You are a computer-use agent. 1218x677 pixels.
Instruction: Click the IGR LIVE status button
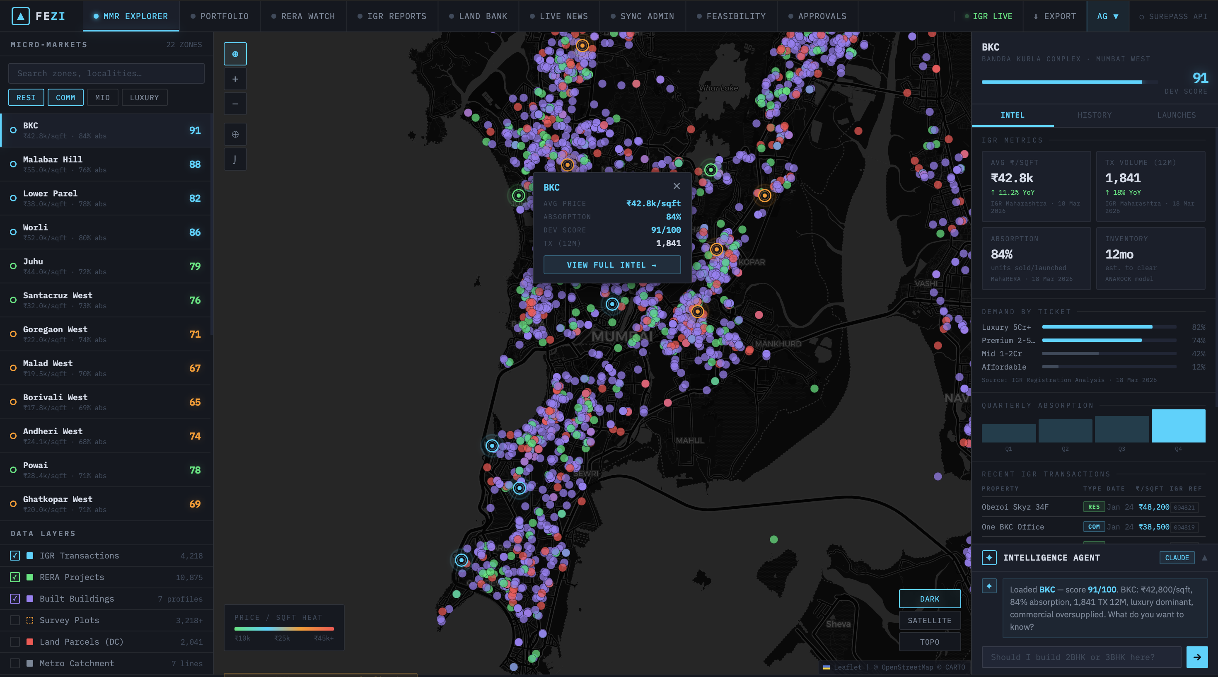tap(988, 16)
